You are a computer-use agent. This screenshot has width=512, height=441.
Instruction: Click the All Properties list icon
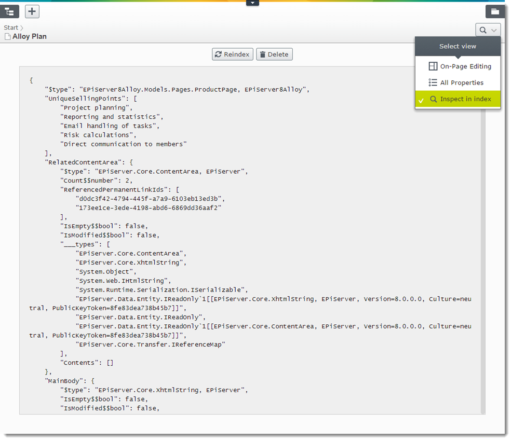[x=433, y=82]
